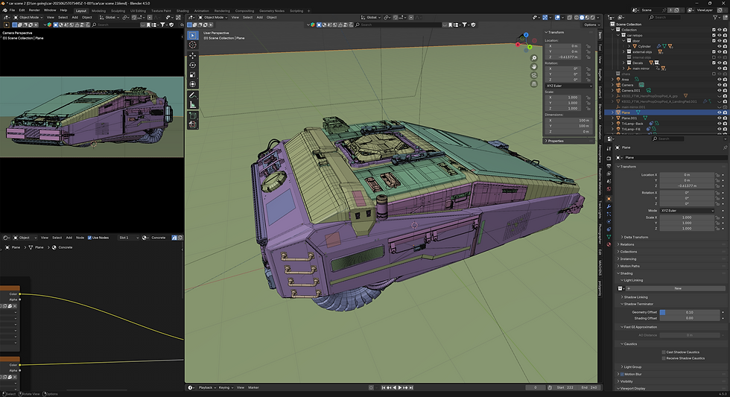Expand the Camera.001 tree item in the outliner

(613, 90)
